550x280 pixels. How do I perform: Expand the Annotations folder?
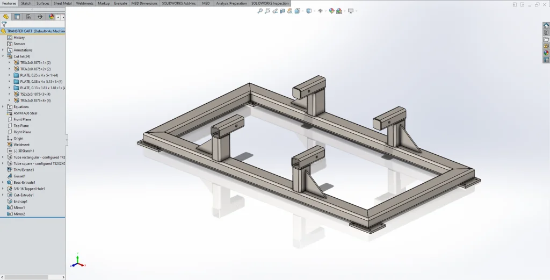pyautogui.click(x=3, y=50)
